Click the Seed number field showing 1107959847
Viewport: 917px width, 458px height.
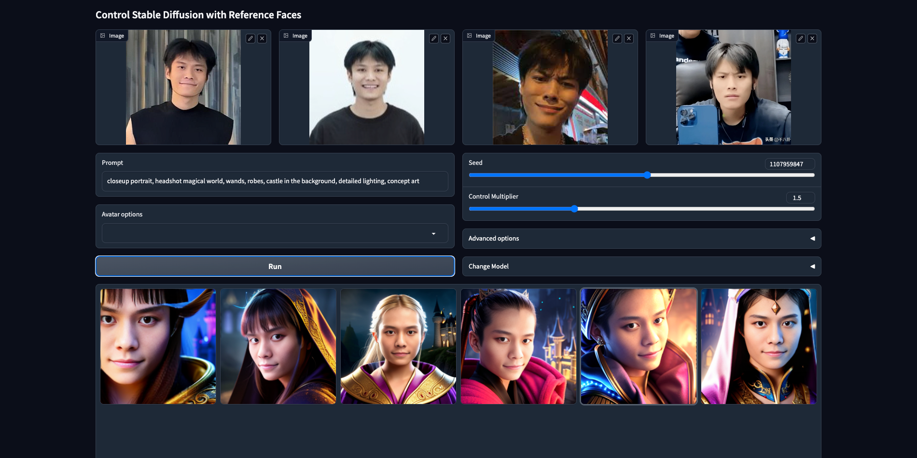790,164
